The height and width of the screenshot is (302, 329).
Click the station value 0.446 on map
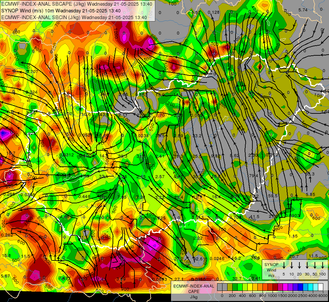coord(84,196)
